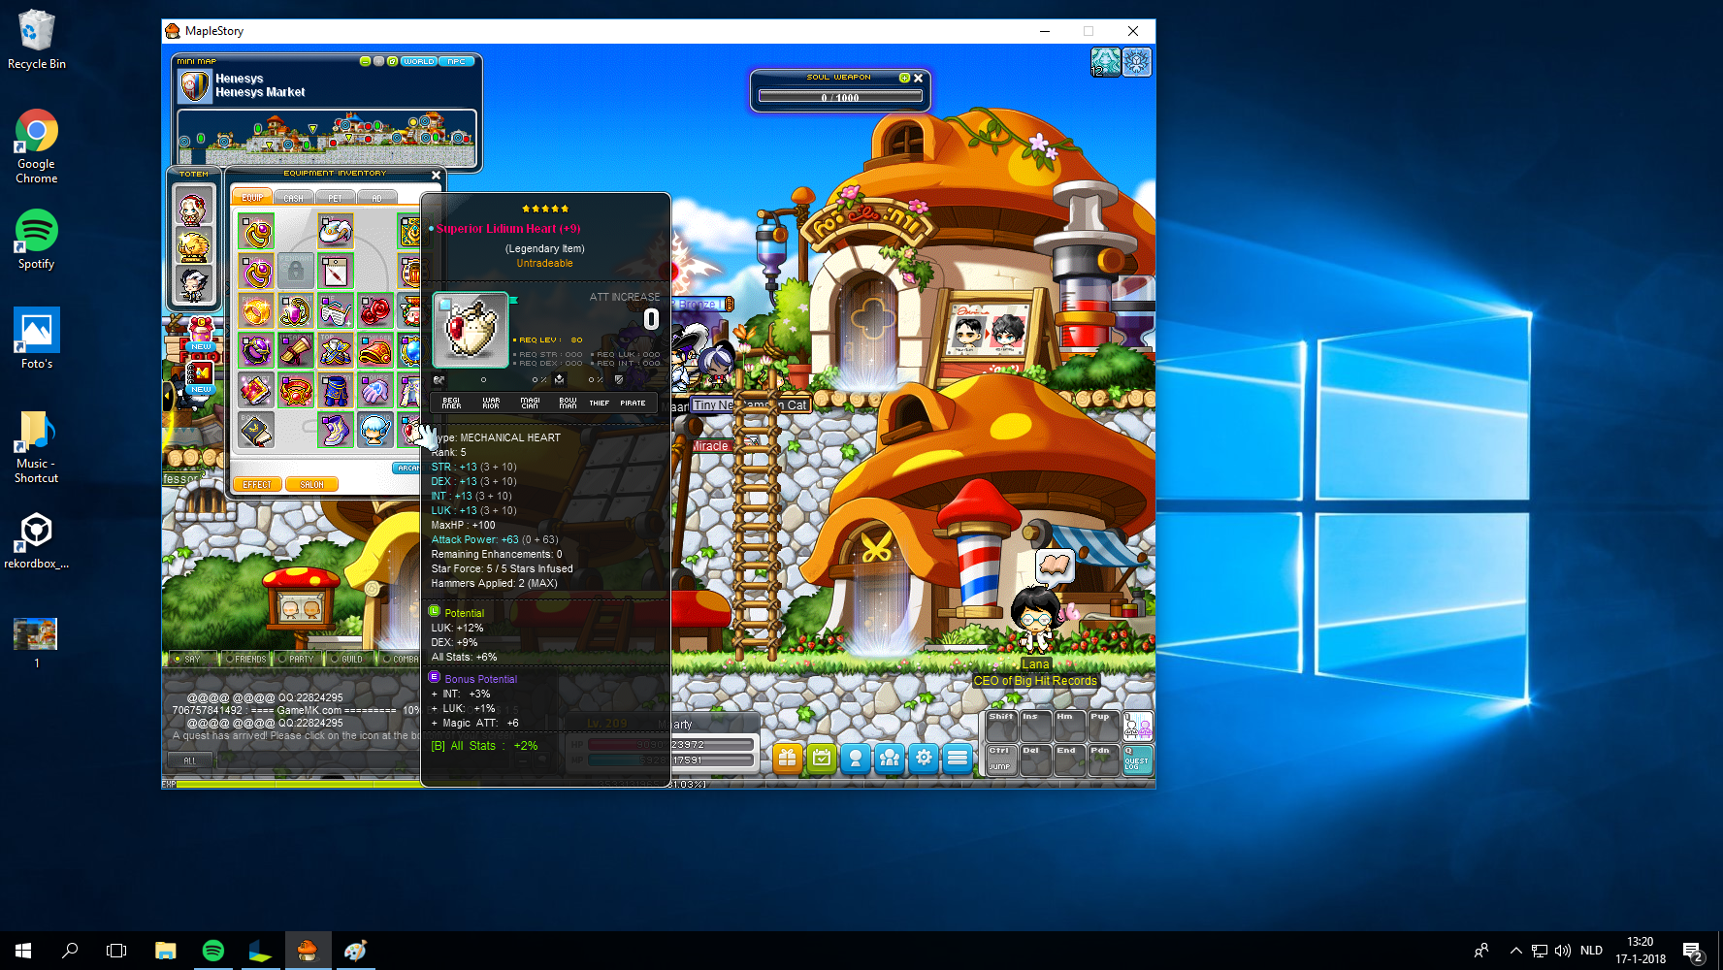Click the blue-haired android slot
The height and width of the screenshot is (970, 1723).
(375, 430)
